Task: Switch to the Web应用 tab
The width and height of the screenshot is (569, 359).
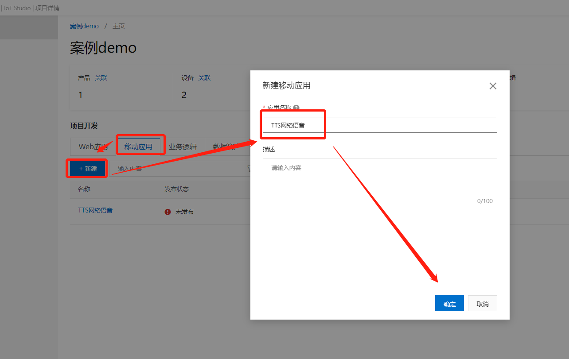Action: 93,147
